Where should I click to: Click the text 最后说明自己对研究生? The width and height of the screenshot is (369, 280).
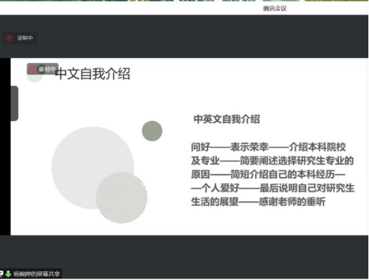(307, 188)
